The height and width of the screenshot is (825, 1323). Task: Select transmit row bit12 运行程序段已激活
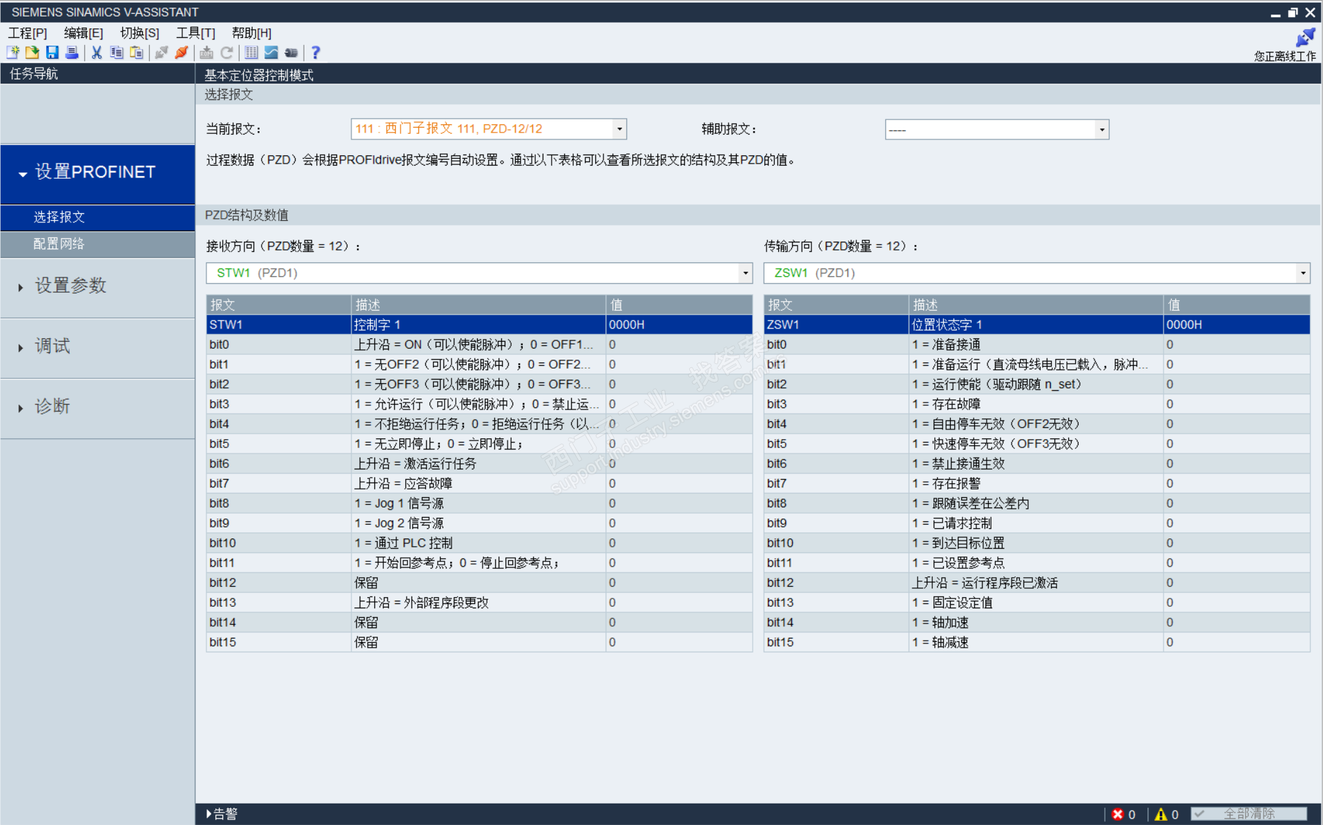click(x=1036, y=583)
